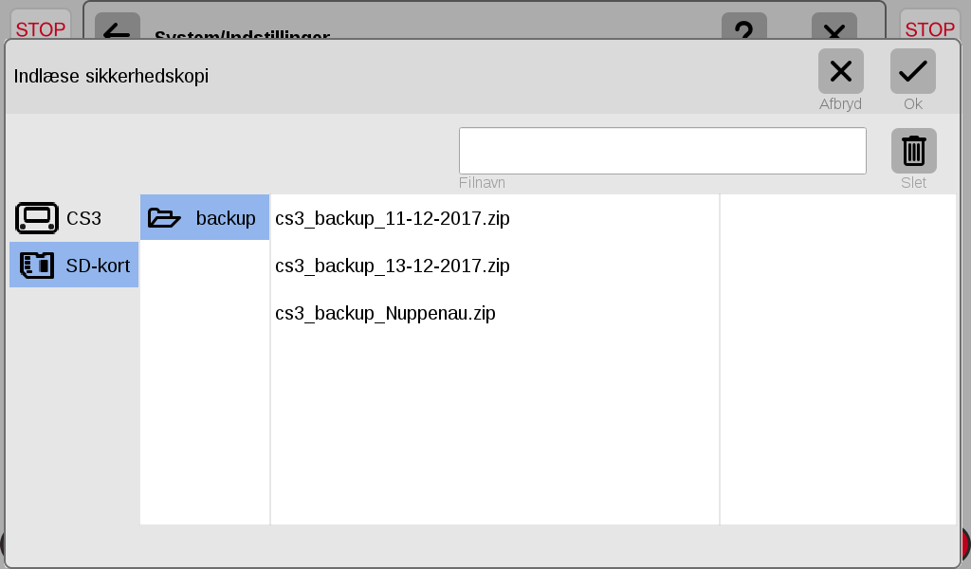Choose the SD-kort storage label
This screenshot has width=971, height=569.
98,266
